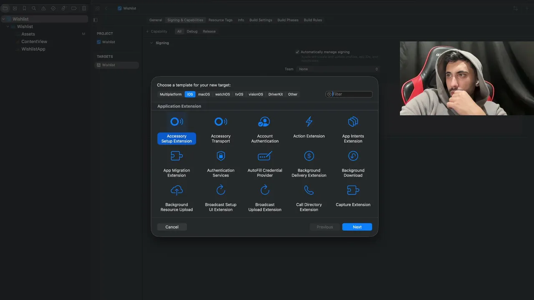
Task: Switch to the watchOS platform tab
Action: [x=222, y=94]
